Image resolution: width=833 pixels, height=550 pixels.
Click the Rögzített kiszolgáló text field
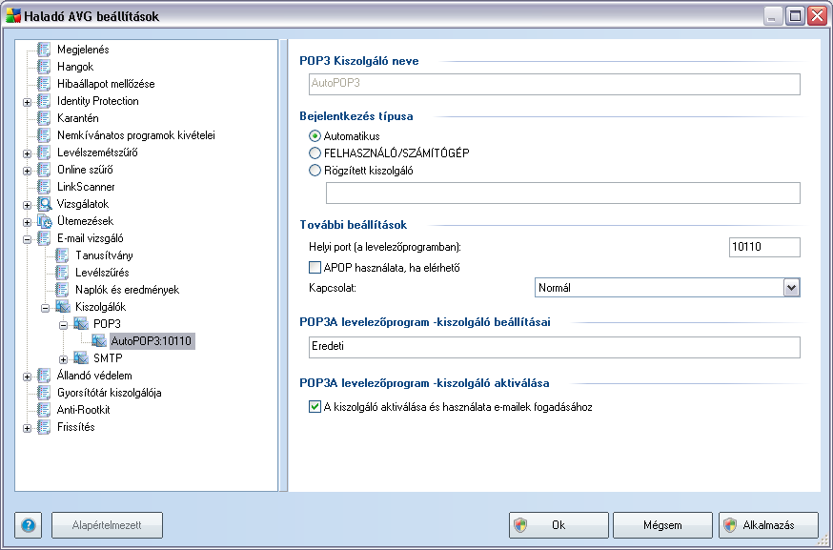click(x=562, y=193)
